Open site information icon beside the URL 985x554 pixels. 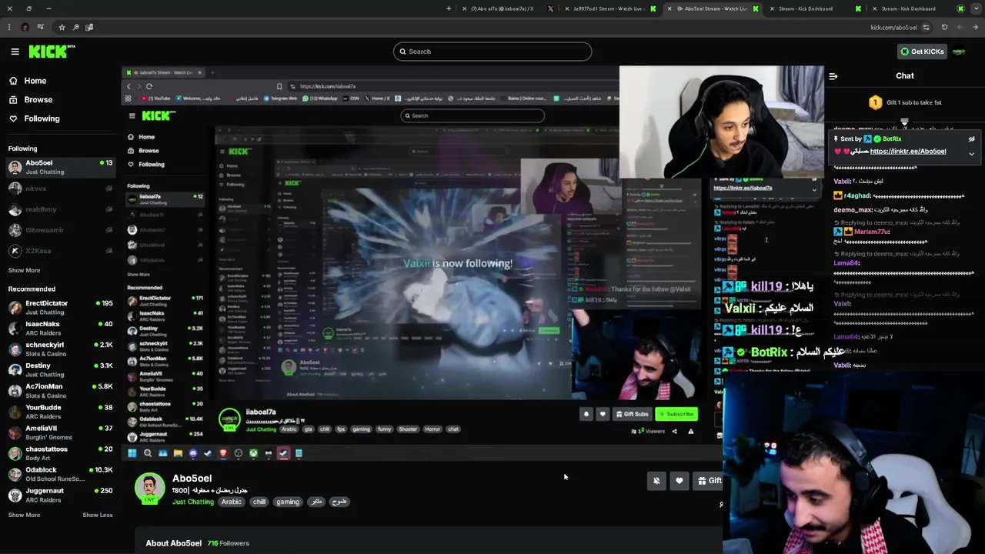tap(926, 28)
